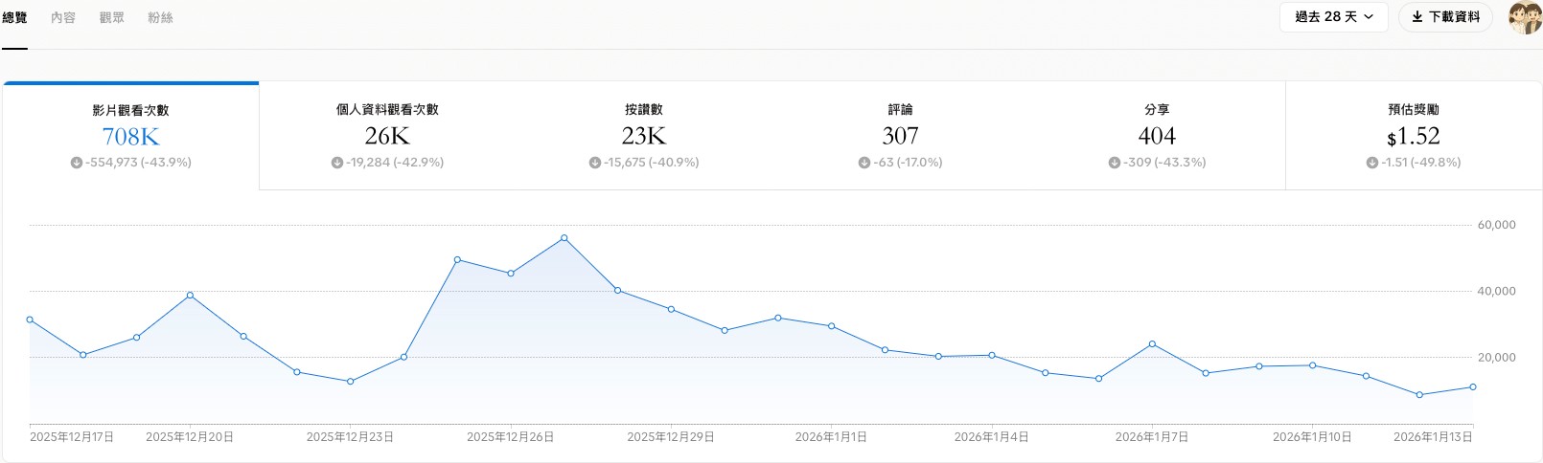Screen dimensions: 1543x463
Task: Open the 過去 28 天 date range dropdown
Action: 1333,17
